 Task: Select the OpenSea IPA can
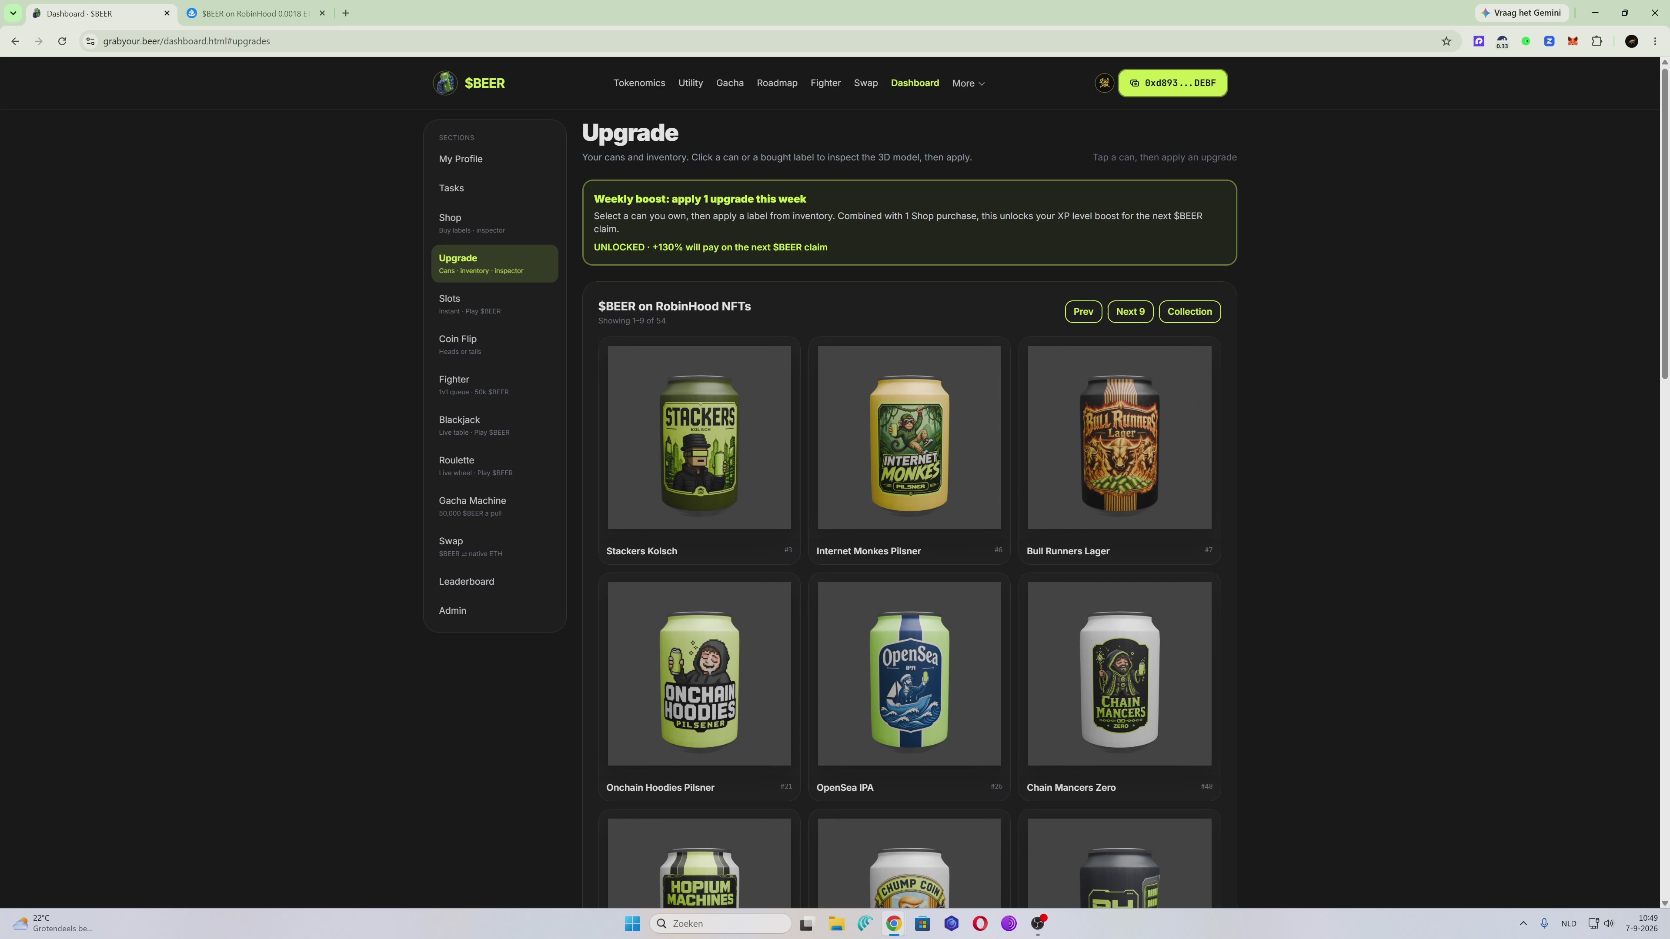(x=909, y=687)
